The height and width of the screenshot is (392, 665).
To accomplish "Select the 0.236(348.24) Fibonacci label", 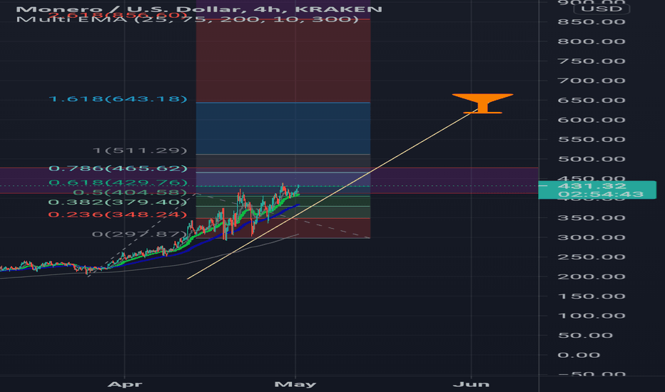I will [118, 215].
